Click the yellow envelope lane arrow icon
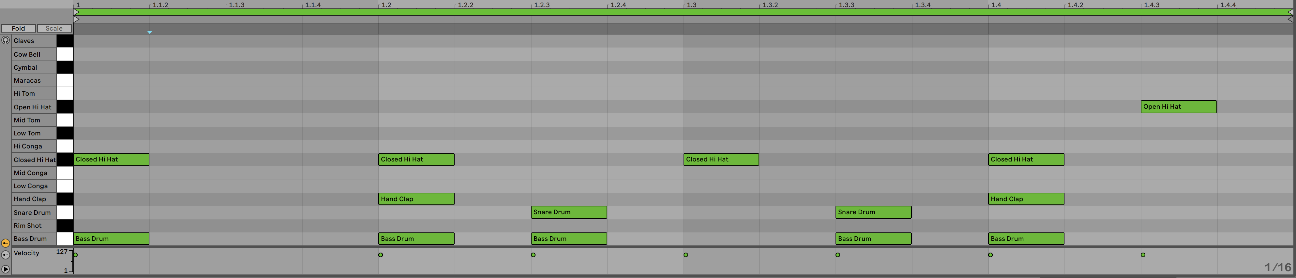 click(x=6, y=243)
